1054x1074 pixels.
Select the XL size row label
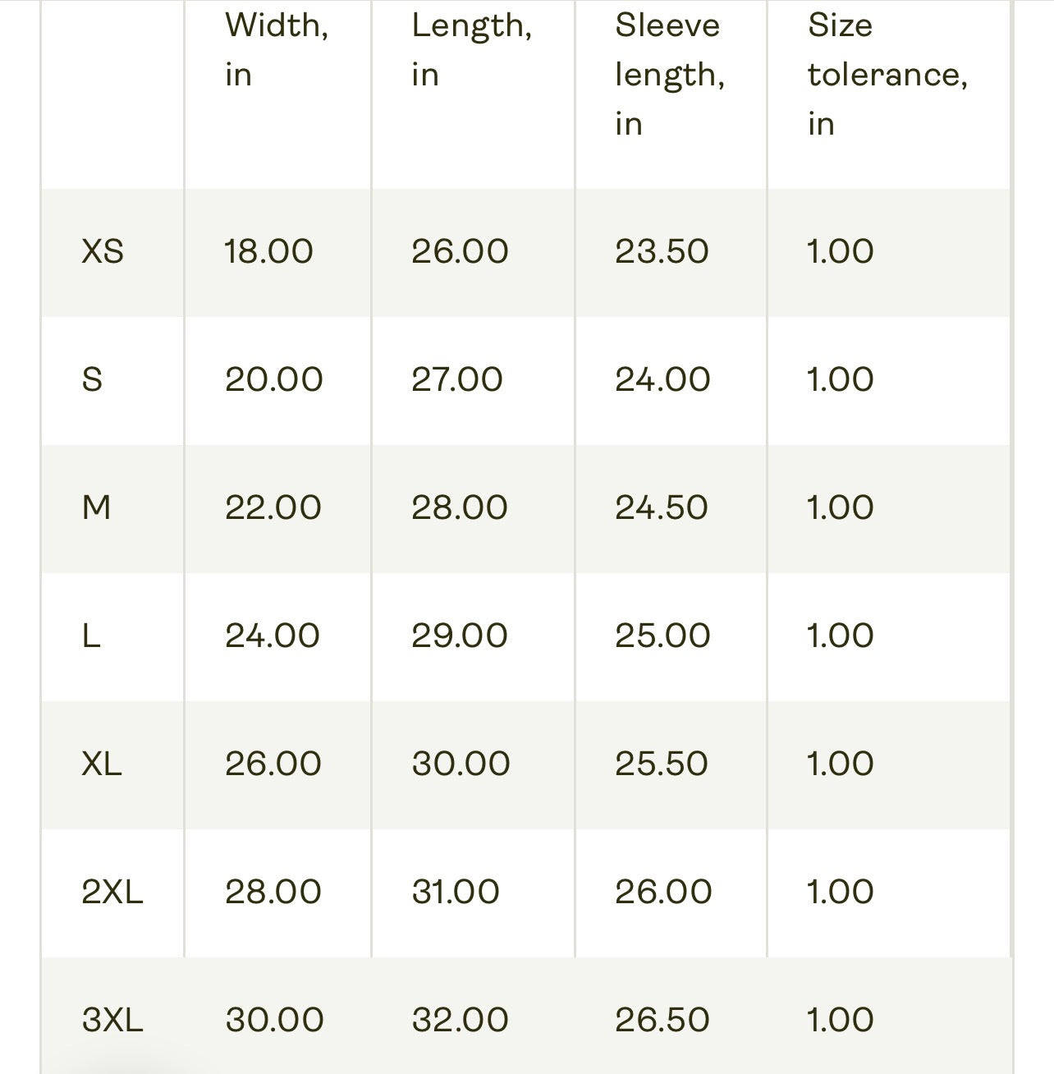coord(102,764)
